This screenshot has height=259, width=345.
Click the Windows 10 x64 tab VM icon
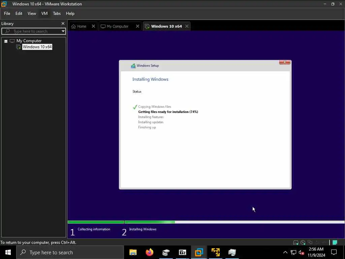point(147,26)
